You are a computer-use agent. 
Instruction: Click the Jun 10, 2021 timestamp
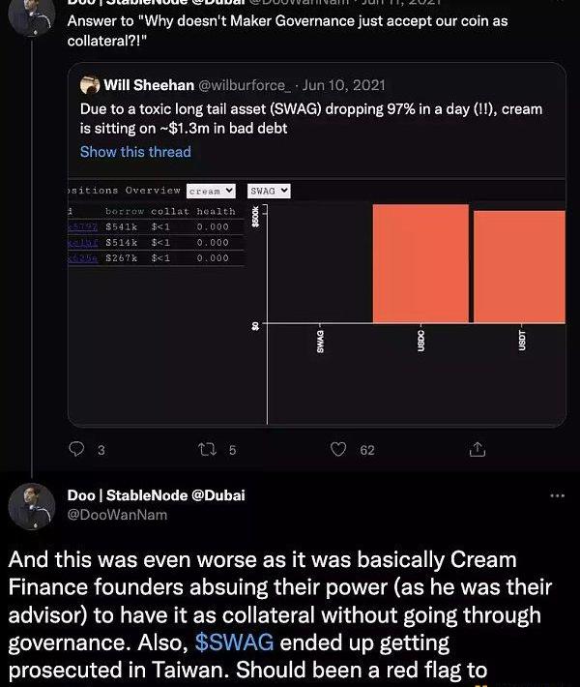344,84
